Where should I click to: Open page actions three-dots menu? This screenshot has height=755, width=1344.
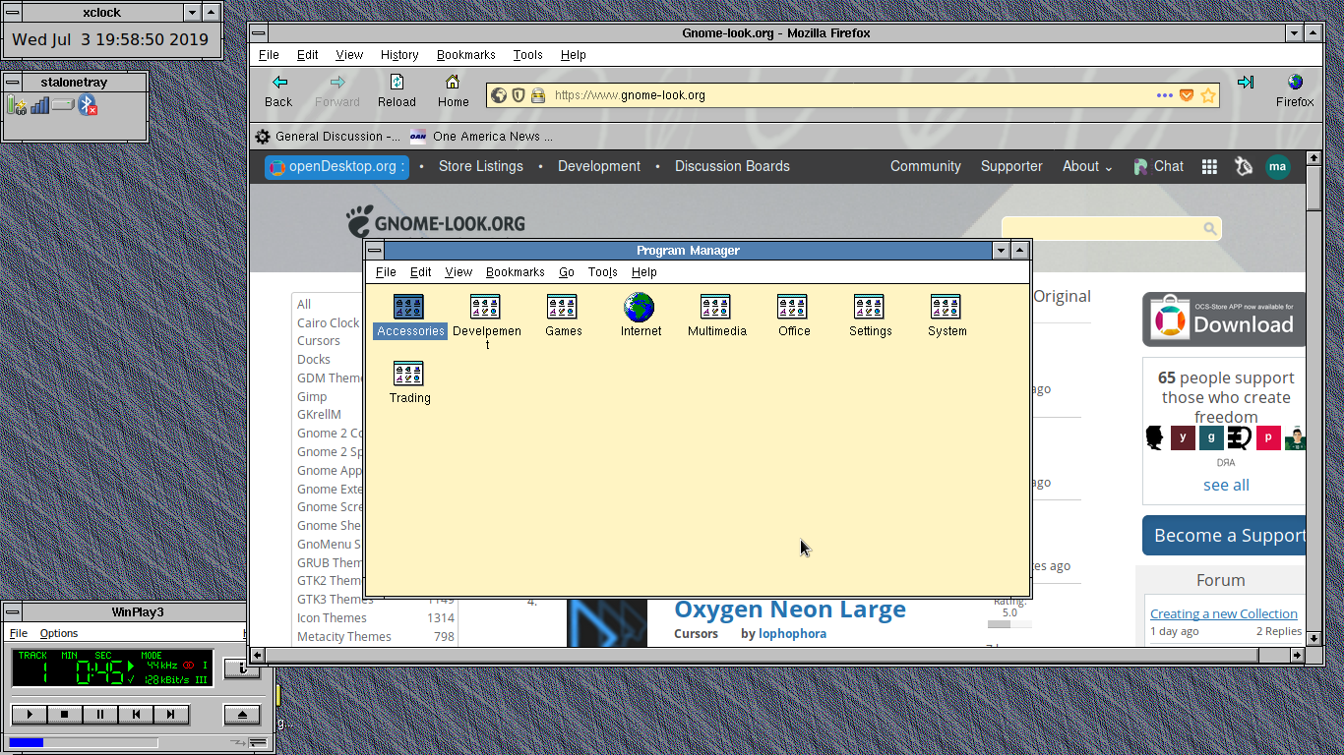pyautogui.click(x=1165, y=95)
